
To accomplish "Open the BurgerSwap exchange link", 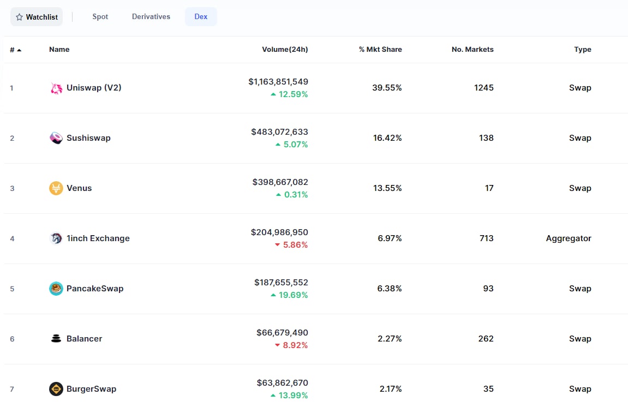I will [91, 389].
